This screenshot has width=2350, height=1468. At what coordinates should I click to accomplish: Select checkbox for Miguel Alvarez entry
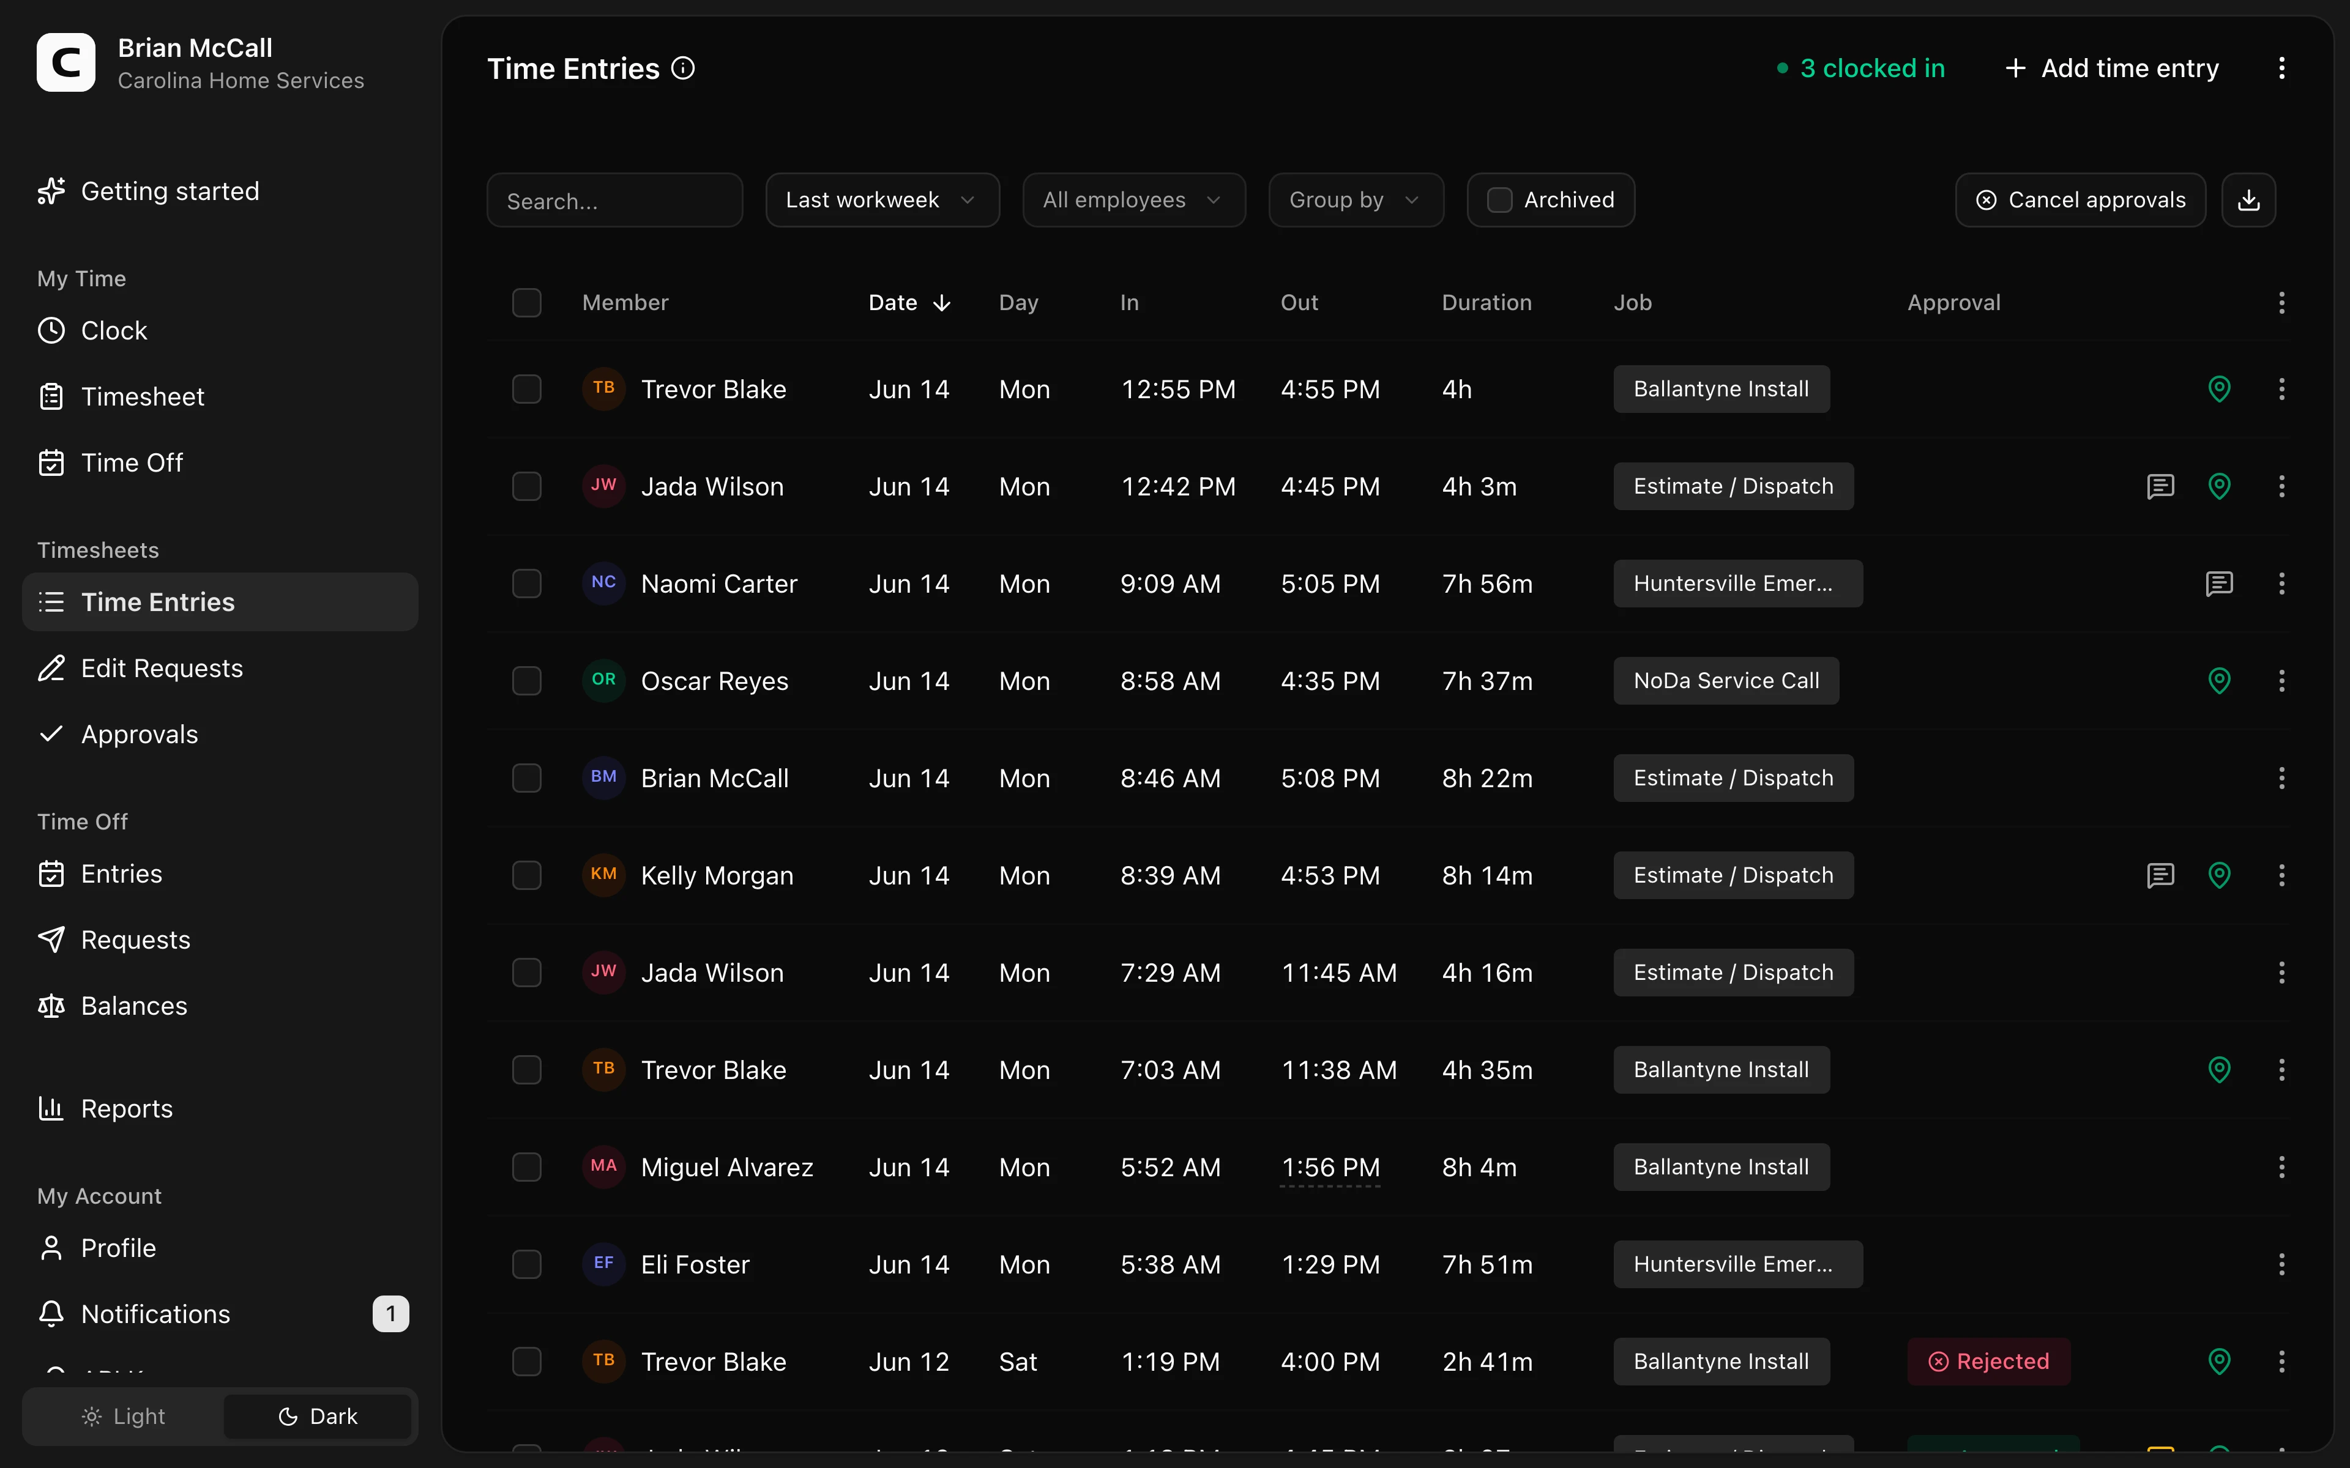[x=526, y=1167]
